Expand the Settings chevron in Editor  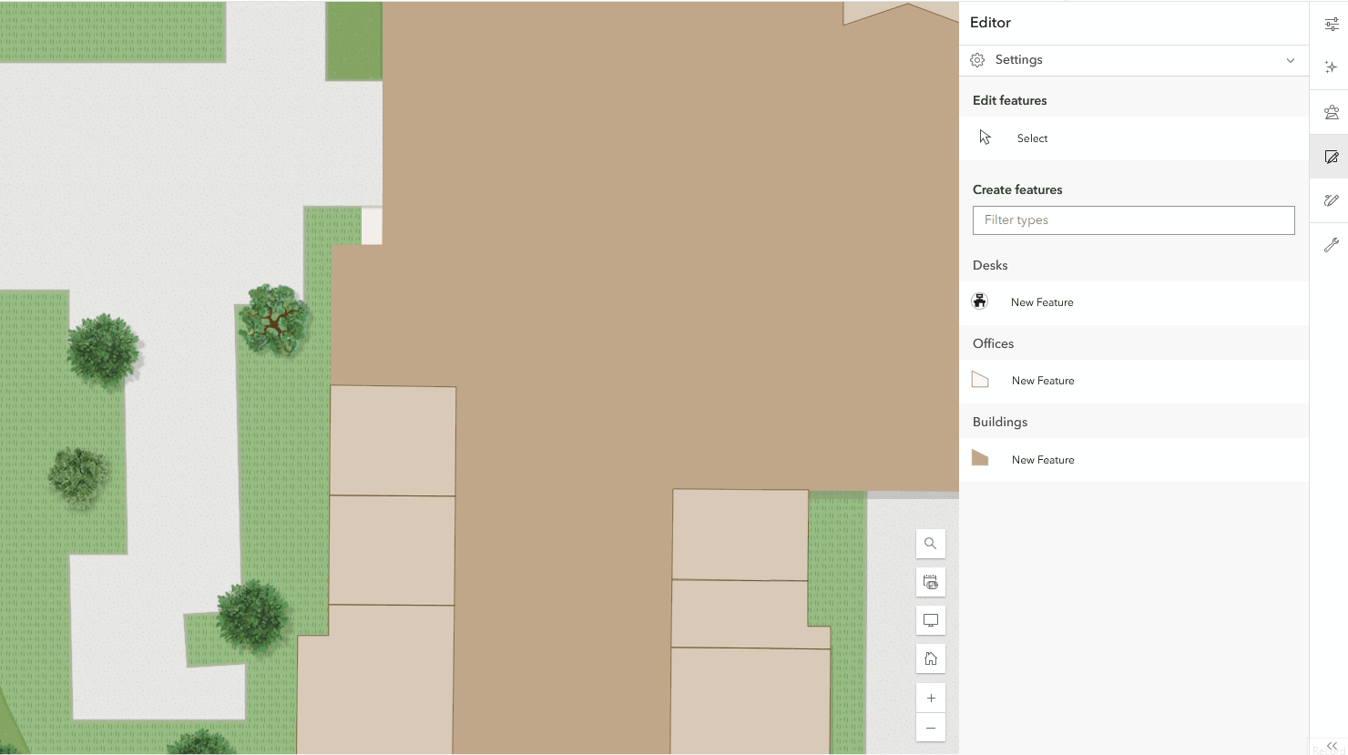1290,60
